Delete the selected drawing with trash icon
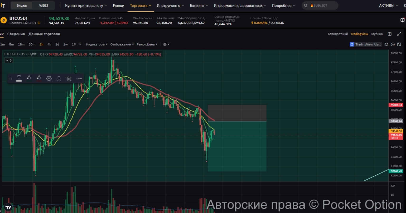The width and height of the screenshot is (406, 213). point(69,78)
